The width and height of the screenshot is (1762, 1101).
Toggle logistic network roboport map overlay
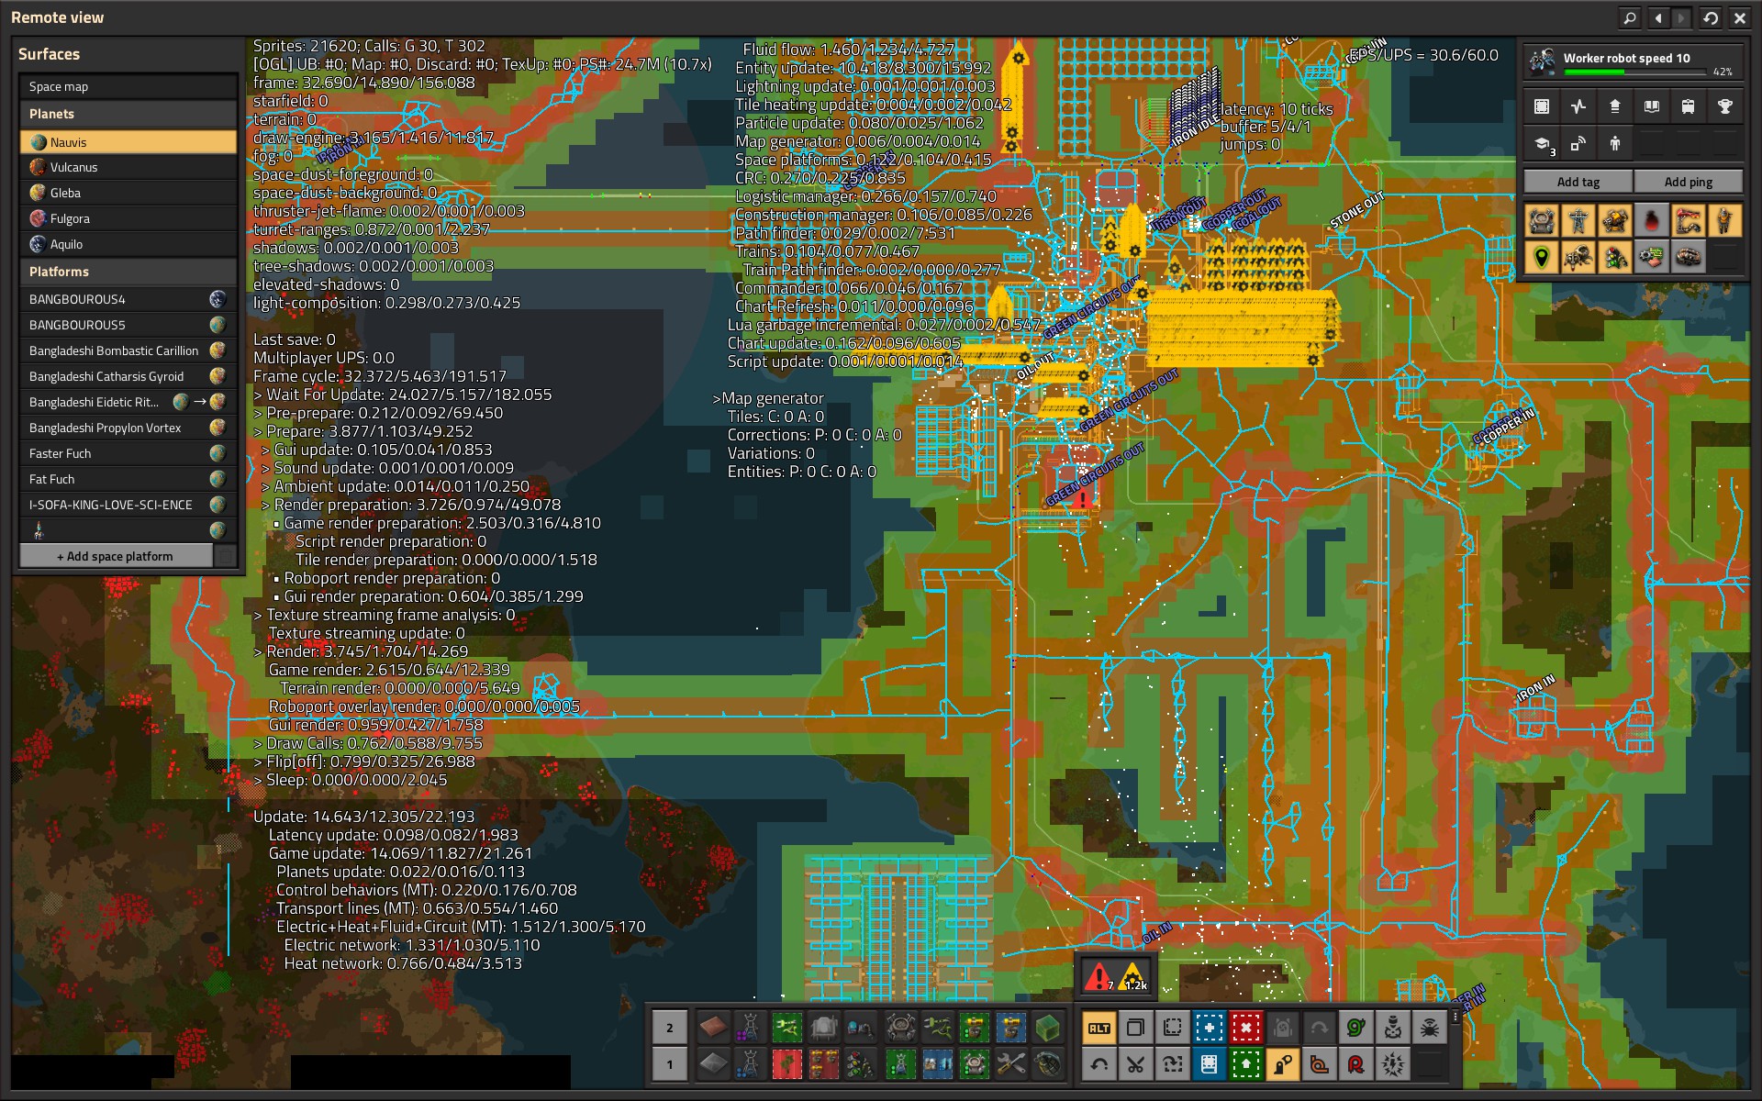click(1542, 221)
